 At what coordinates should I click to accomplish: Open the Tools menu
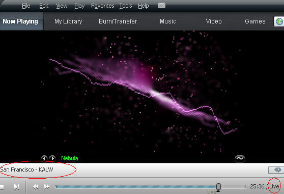pyautogui.click(x=126, y=6)
